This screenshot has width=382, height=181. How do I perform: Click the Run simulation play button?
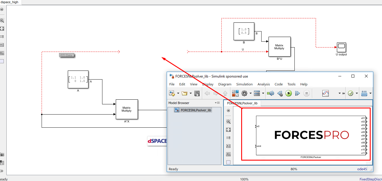[x=288, y=94]
